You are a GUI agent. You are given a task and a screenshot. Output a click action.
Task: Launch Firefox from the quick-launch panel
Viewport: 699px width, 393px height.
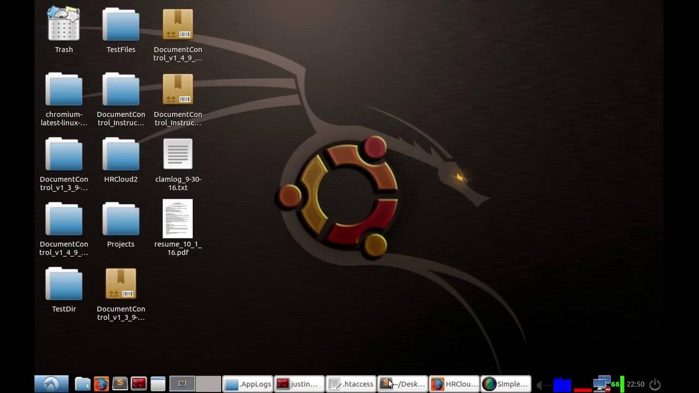pyautogui.click(x=101, y=384)
